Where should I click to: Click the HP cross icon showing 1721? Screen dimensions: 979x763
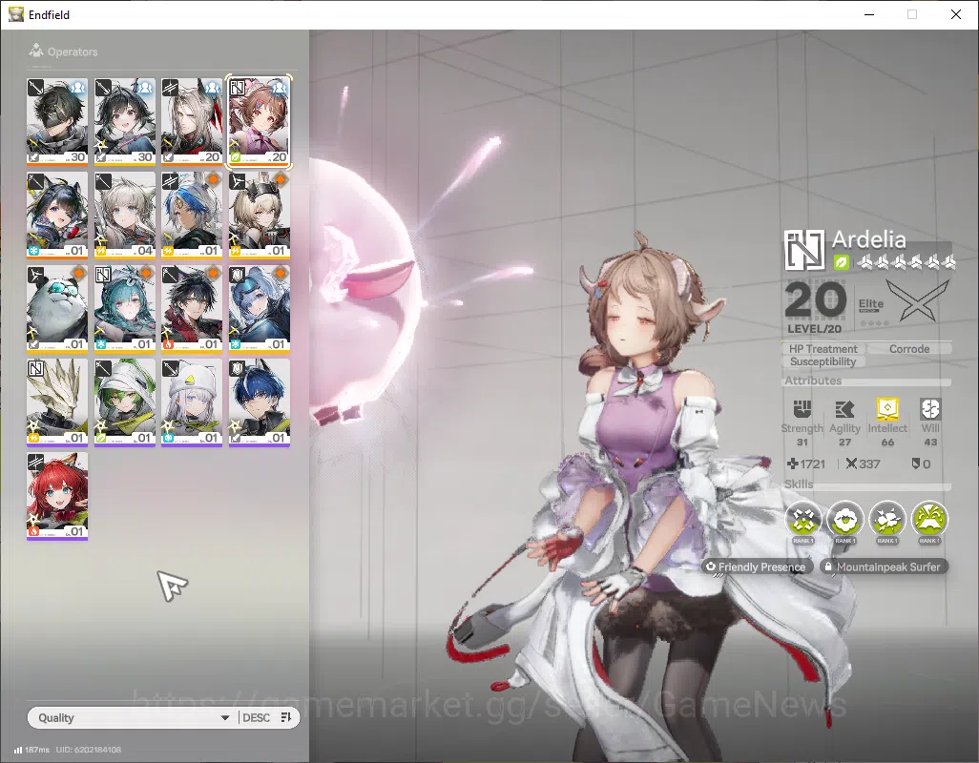(x=792, y=464)
